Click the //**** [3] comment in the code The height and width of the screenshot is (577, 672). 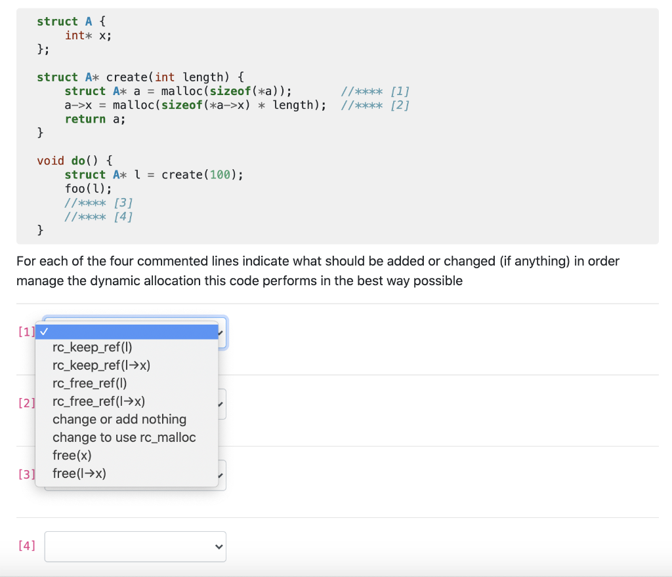point(98,203)
